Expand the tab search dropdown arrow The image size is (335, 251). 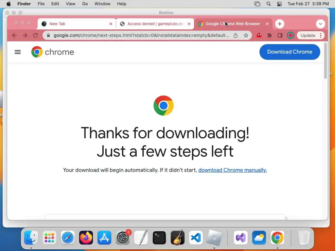tap(321, 24)
